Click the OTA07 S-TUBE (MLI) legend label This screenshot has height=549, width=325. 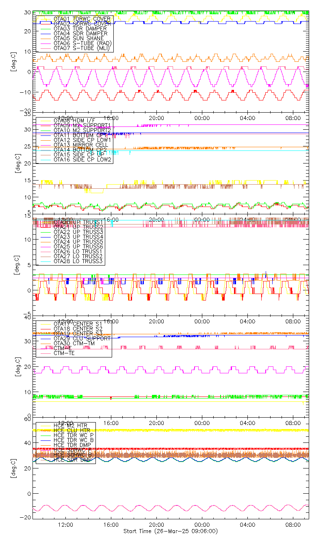point(82,48)
